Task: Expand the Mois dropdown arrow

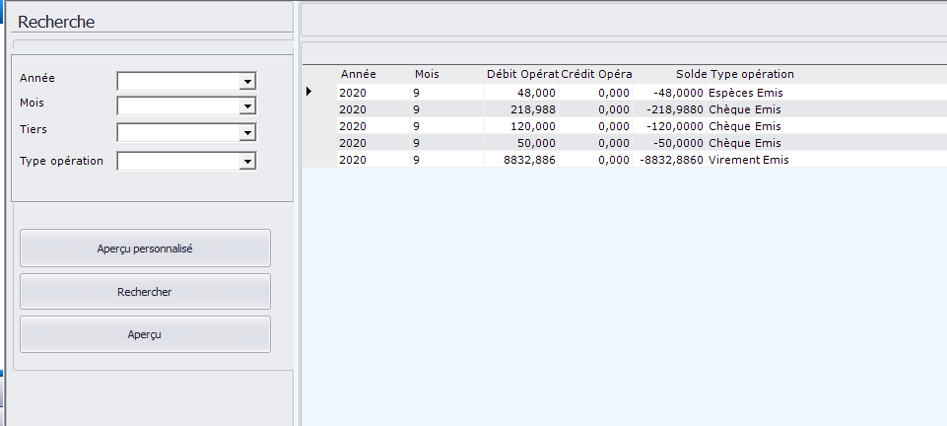Action: pos(247,106)
